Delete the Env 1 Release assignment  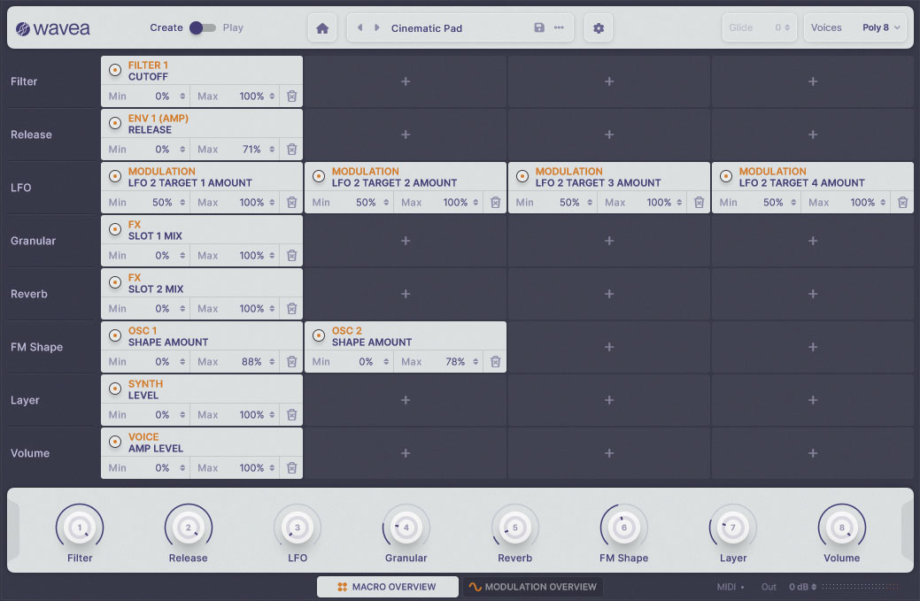point(291,150)
